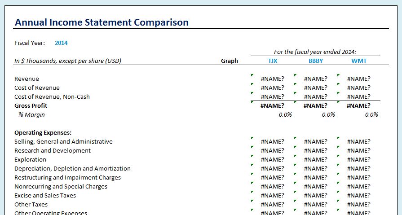Select Research and Development label
This screenshot has height=215, width=402.
[53, 150]
